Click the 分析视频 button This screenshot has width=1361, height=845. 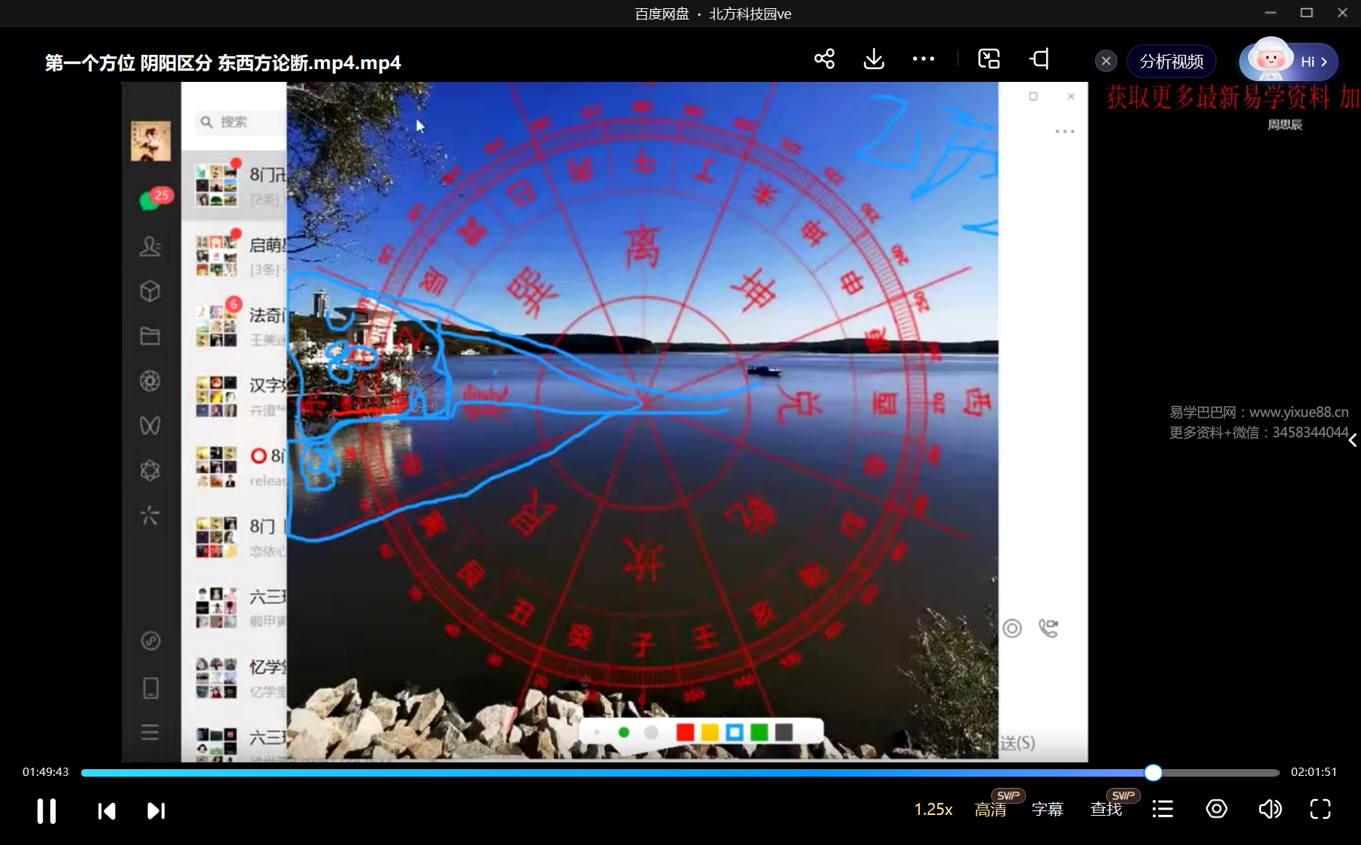click(x=1171, y=62)
